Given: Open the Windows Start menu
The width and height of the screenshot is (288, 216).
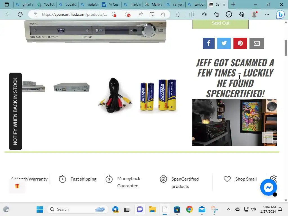Looking at the screenshot, I should [x=40, y=209].
